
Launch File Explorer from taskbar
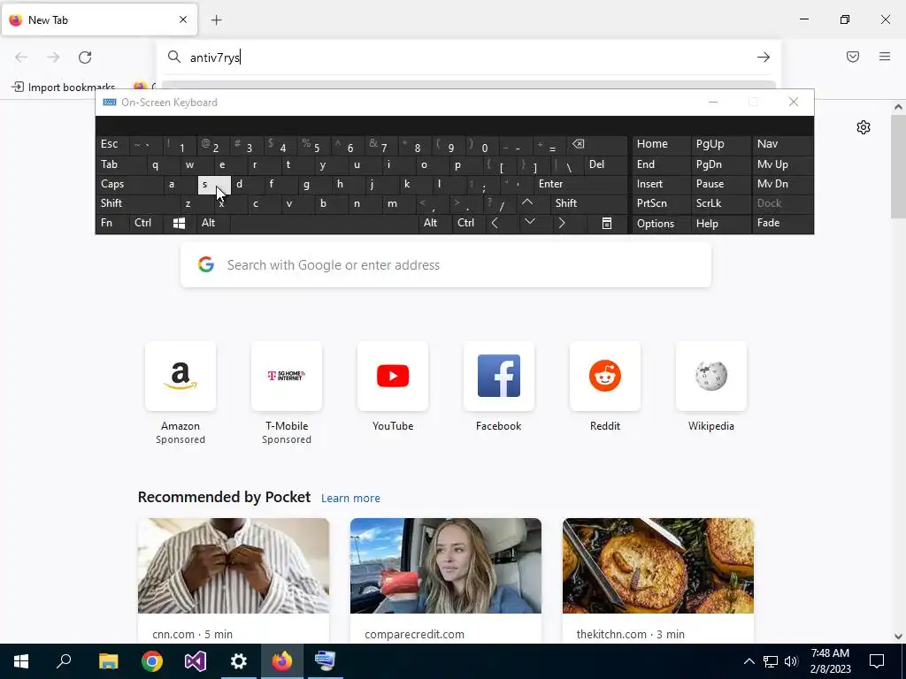click(108, 661)
